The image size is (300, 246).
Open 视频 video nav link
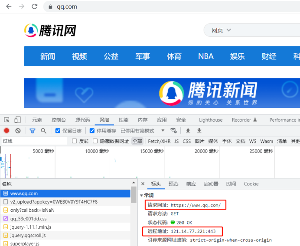coord(79,56)
